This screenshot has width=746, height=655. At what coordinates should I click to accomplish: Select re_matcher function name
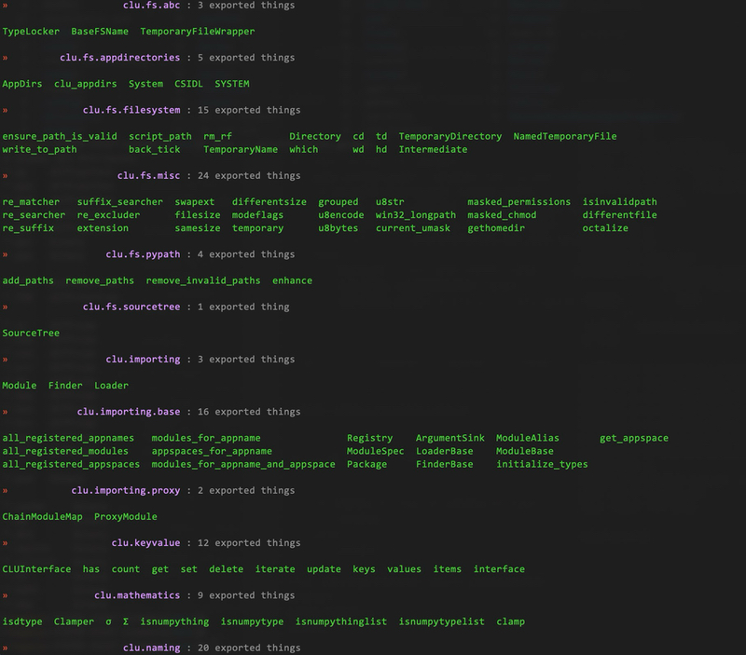pyautogui.click(x=31, y=202)
